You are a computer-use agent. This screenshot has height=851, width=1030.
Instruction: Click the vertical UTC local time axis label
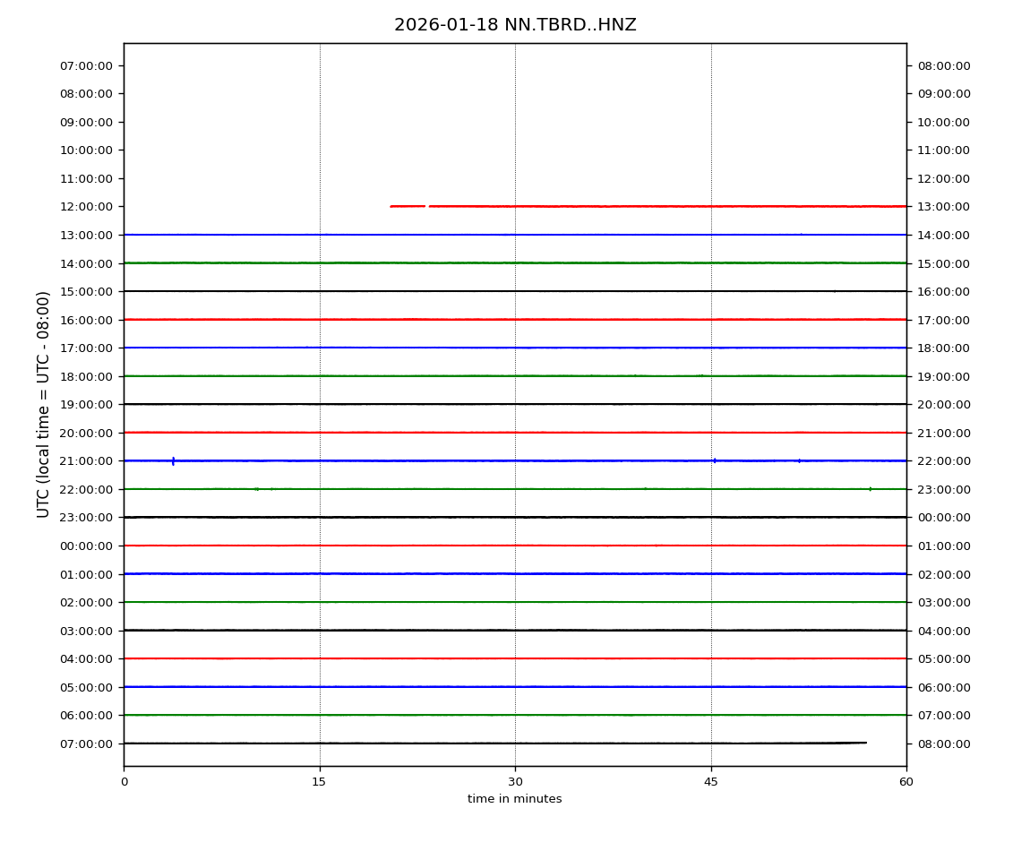(44, 404)
